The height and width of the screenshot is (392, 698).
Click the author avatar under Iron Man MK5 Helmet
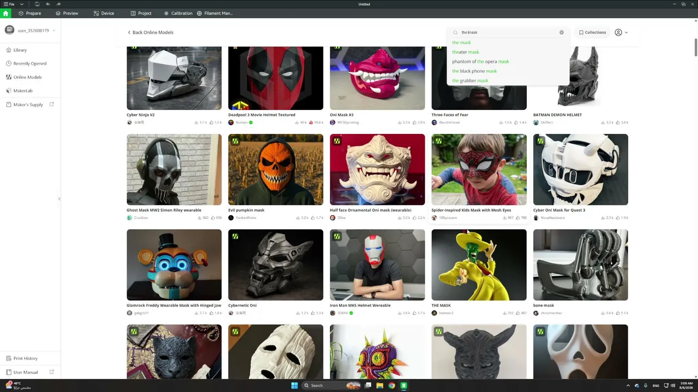(x=333, y=313)
